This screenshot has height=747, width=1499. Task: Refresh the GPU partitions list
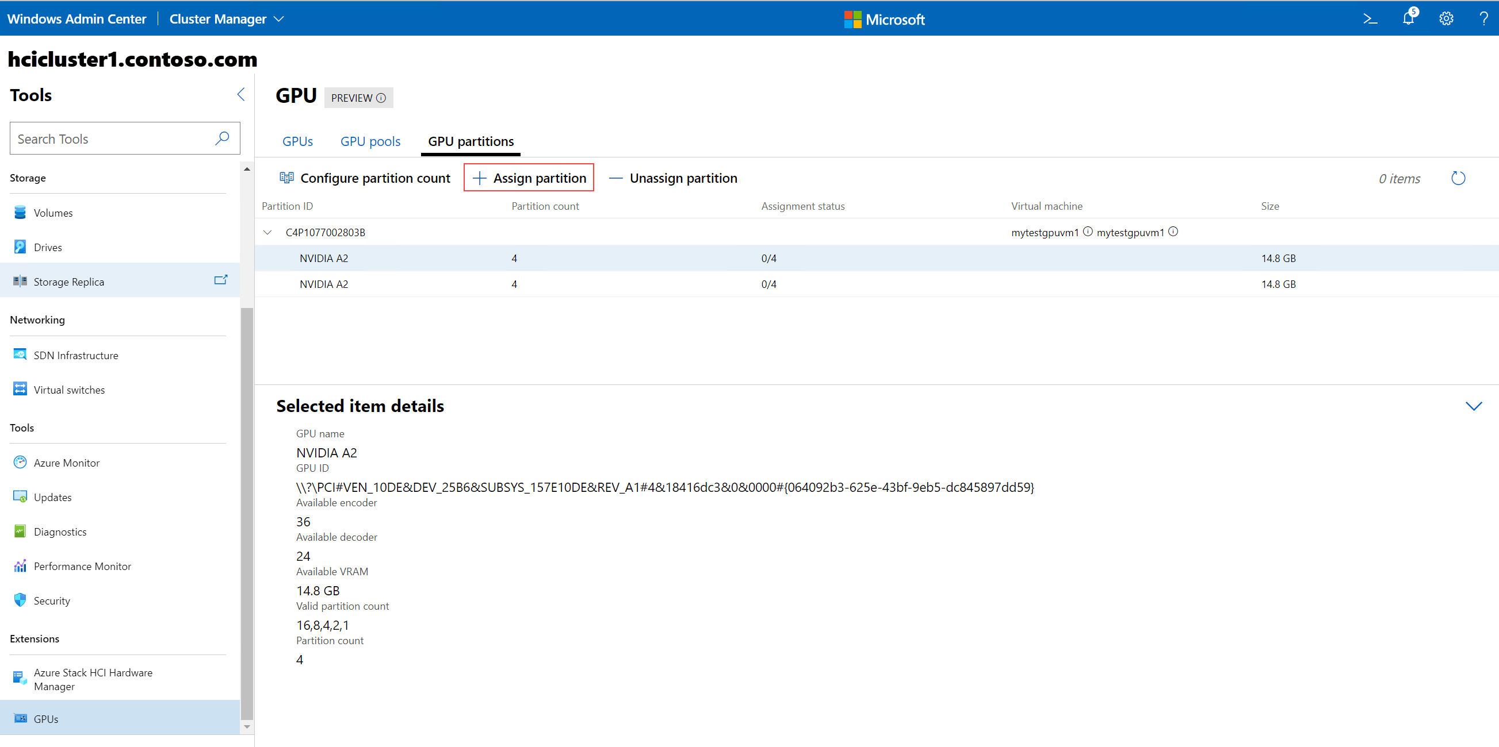(x=1458, y=178)
